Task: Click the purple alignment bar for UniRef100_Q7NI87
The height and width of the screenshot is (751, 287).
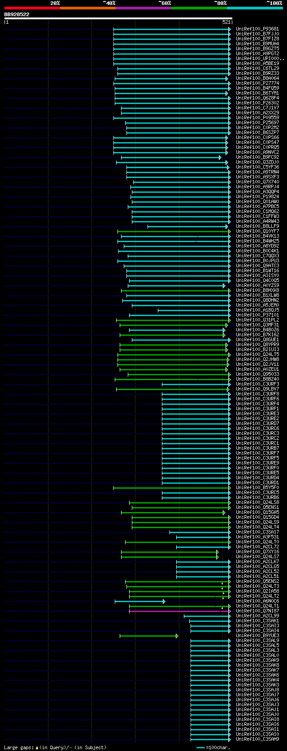Action: tap(180, 611)
